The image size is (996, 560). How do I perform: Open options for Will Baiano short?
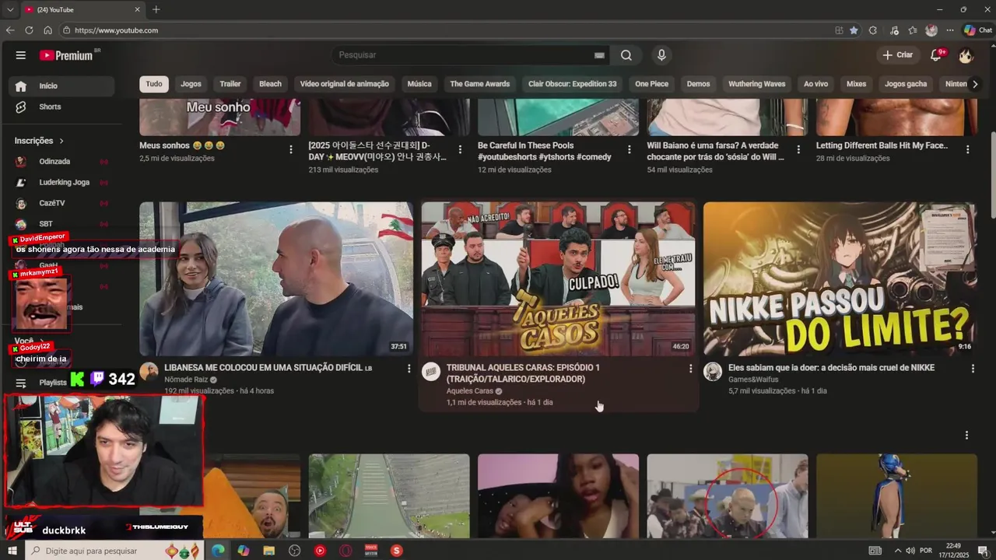pos(798,149)
